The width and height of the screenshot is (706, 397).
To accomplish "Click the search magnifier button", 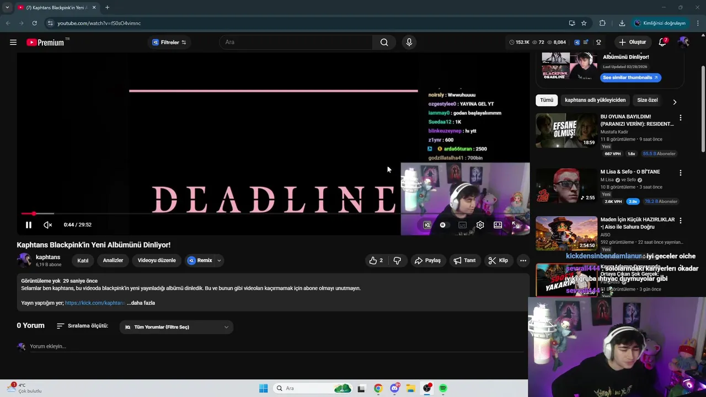I will [384, 42].
